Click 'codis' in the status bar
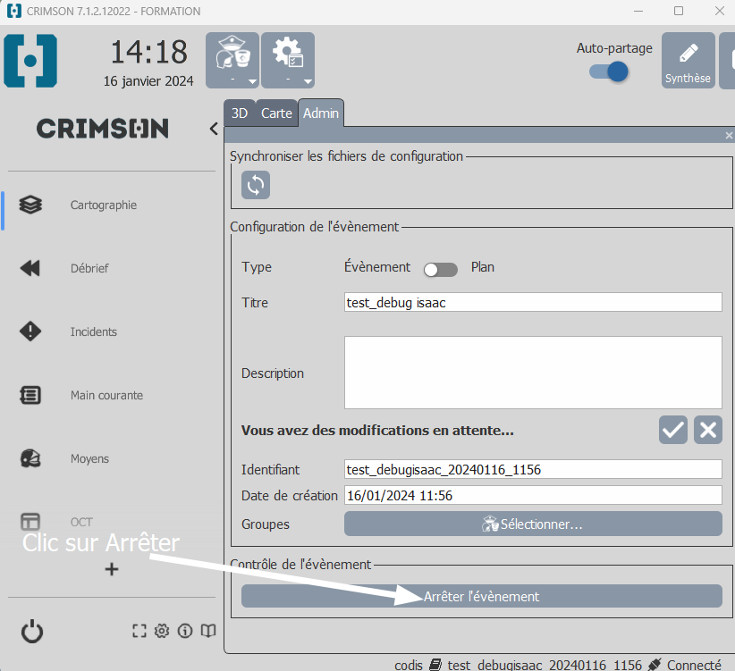This screenshot has width=735, height=671. [409, 665]
